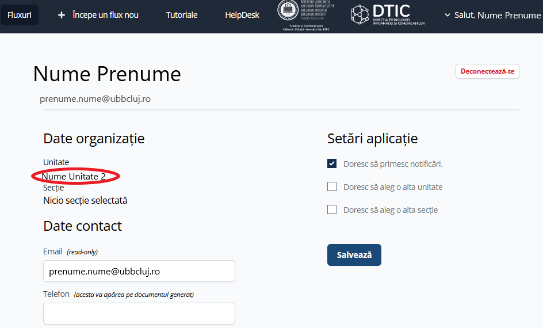Click the read-only Email input field
Viewport: 543px width, 328px height.
(139, 271)
